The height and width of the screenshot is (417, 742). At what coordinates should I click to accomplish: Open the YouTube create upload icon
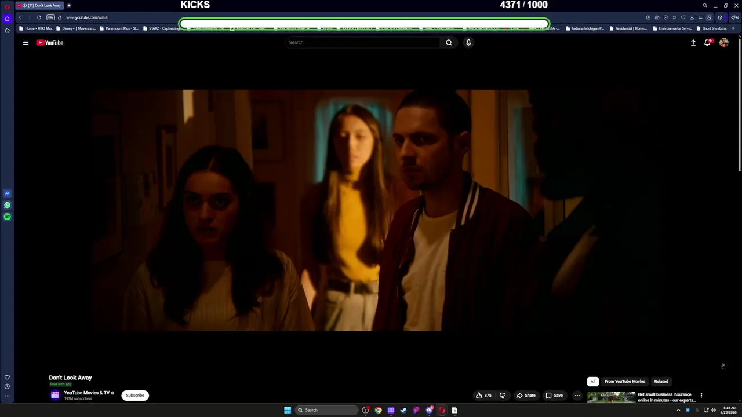point(693,42)
